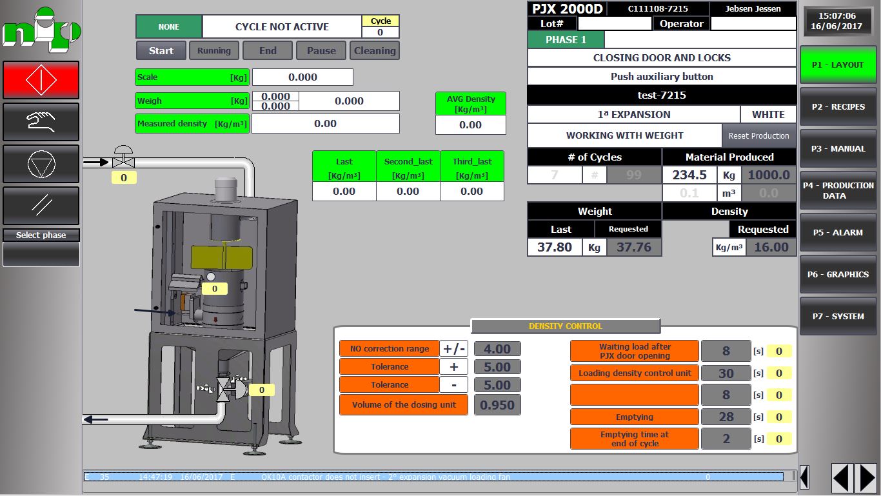Image resolution: width=881 pixels, height=496 pixels.
Task: Click the Pause button
Action: (x=321, y=51)
